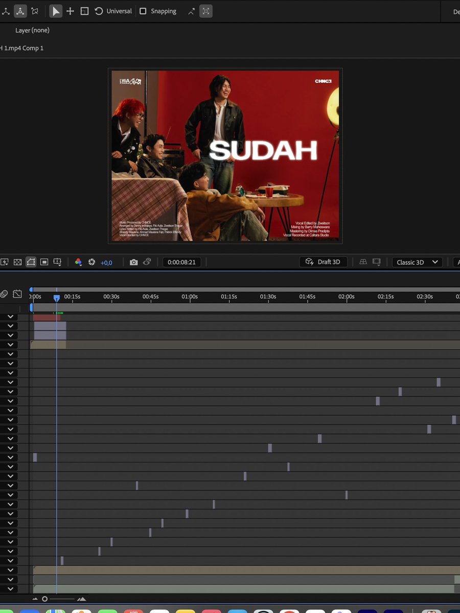
Task: Toggle the Region of Interest button
Action: pyautogui.click(x=44, y=262)
